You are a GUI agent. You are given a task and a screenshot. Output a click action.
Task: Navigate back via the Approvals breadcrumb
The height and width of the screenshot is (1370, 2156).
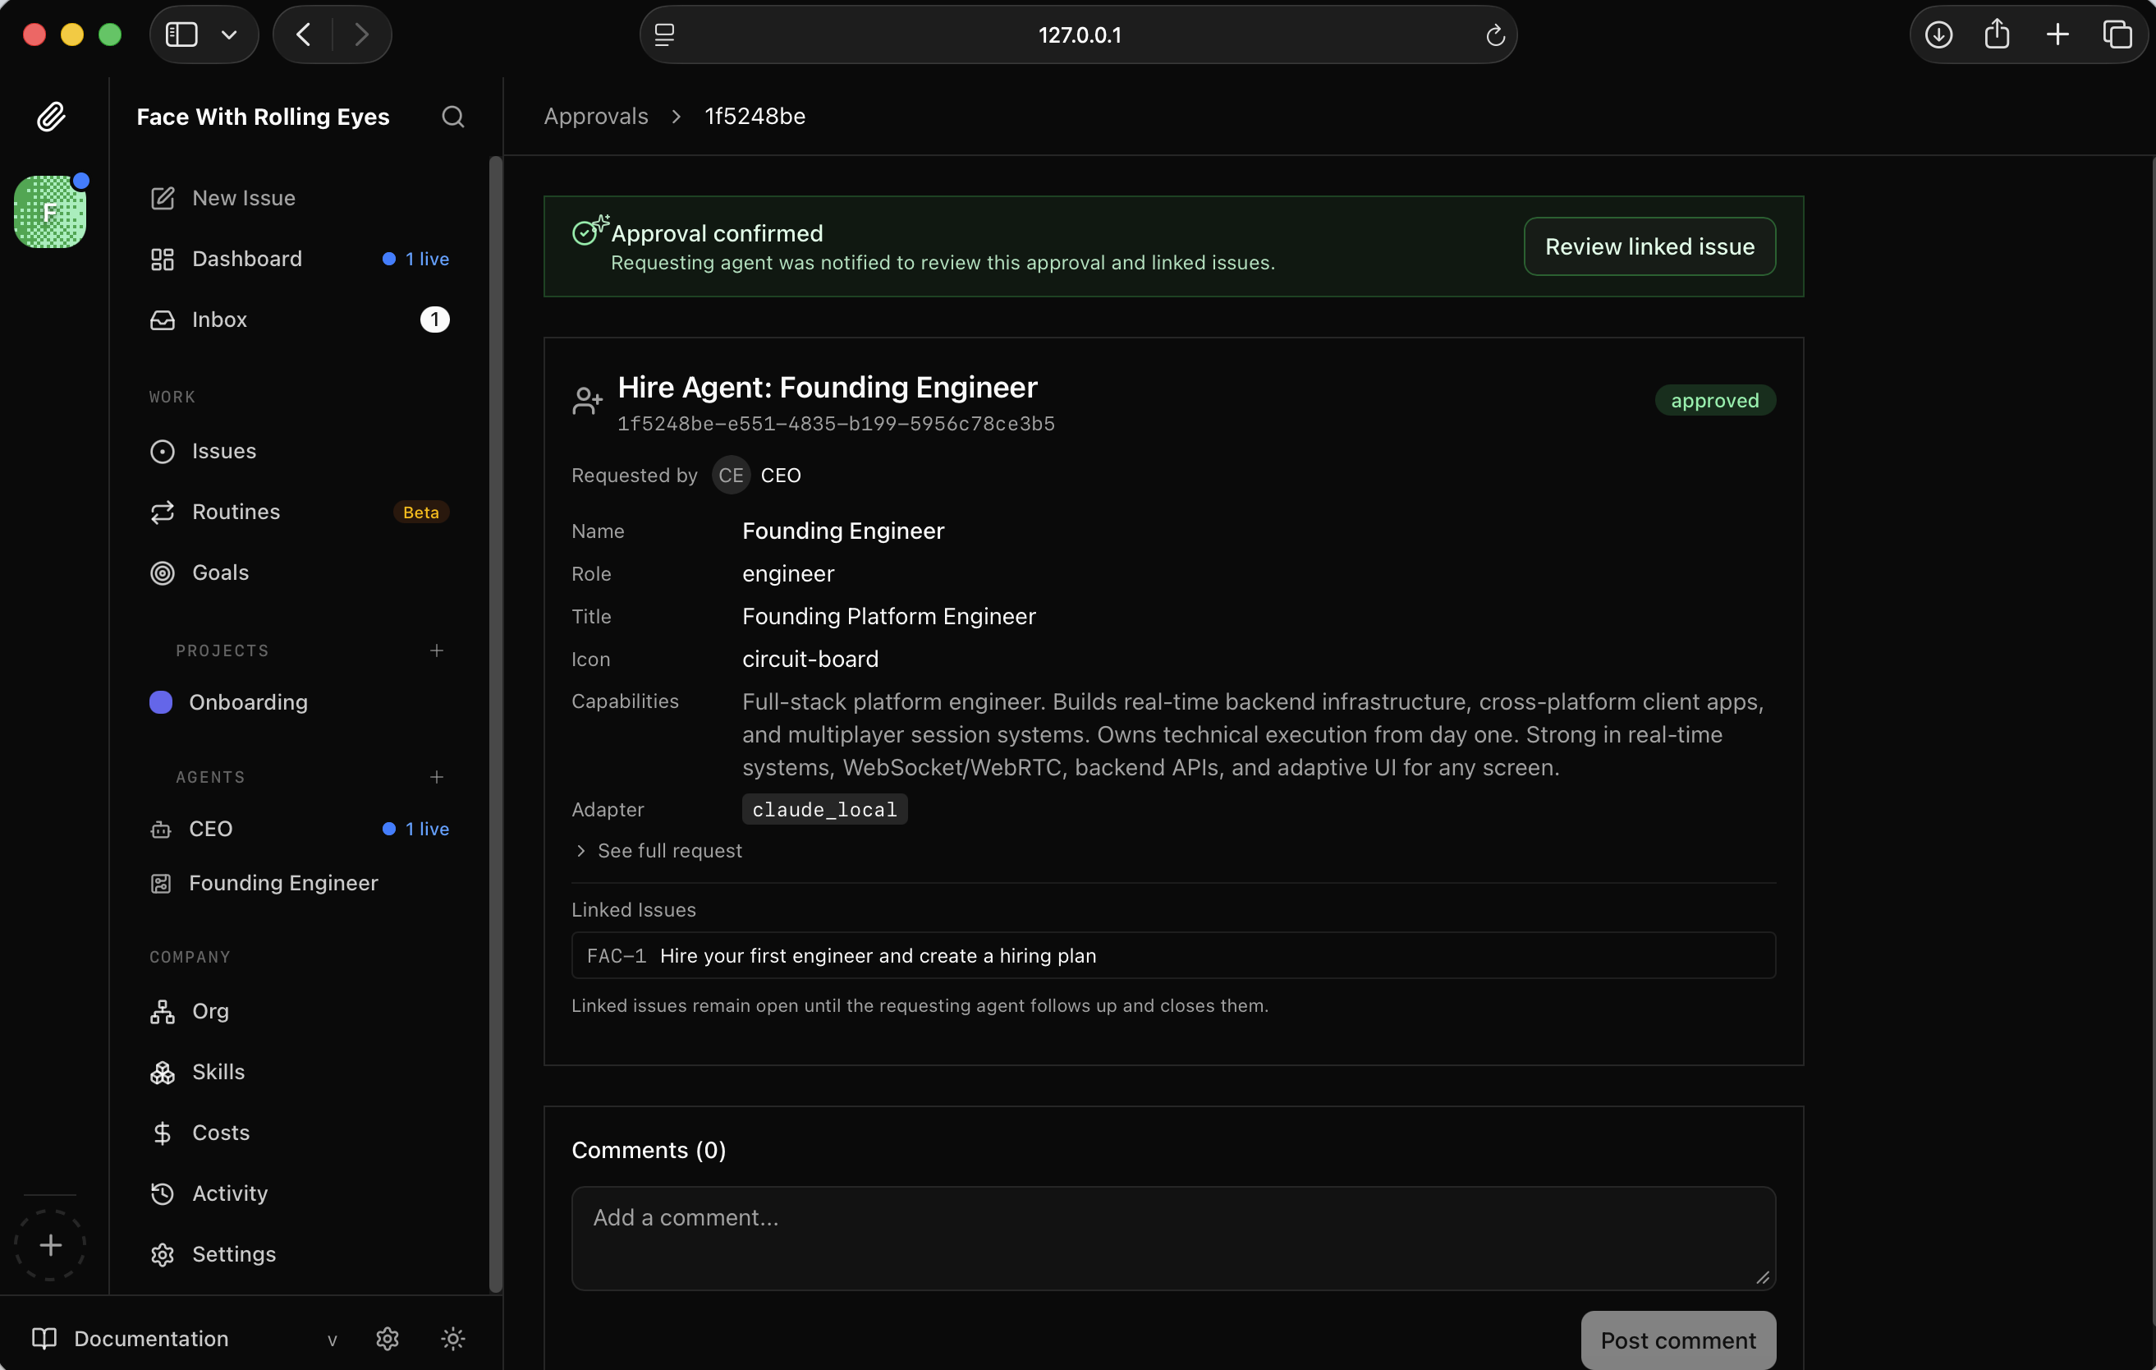coord(595,117)
